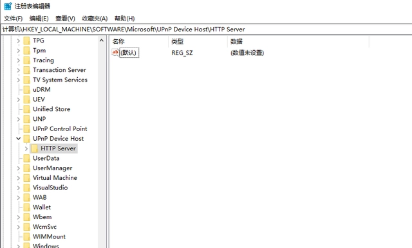Viewport: 412px width, 248px height.
Task: Expand the TPG key
Action: pyautogui.click(x=19, y=40)
